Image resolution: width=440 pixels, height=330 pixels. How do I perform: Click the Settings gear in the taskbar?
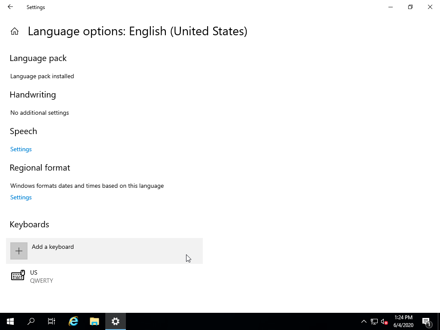(x=115, y=321)
